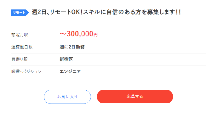Click the 最寄り駅 label

click(20, 59)
